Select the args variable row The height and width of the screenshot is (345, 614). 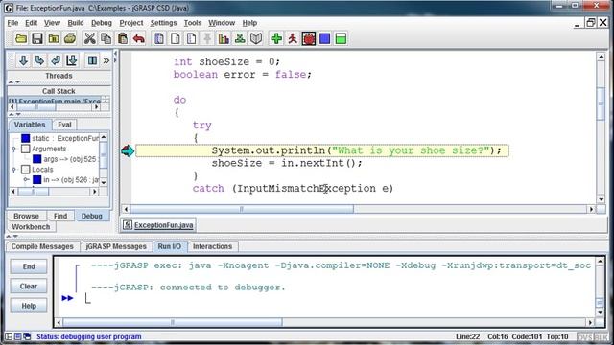click(64, 159)
